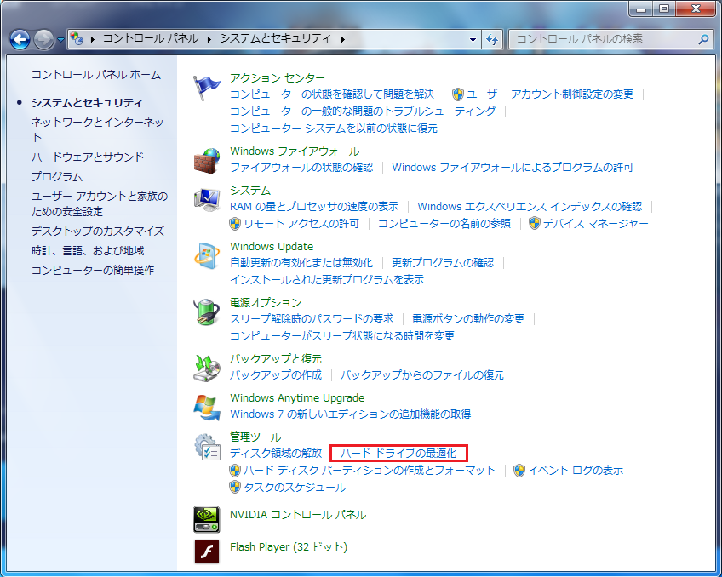
Task: Click the Windows Anytime Upgrade flag icon
Action: (206, 407)
